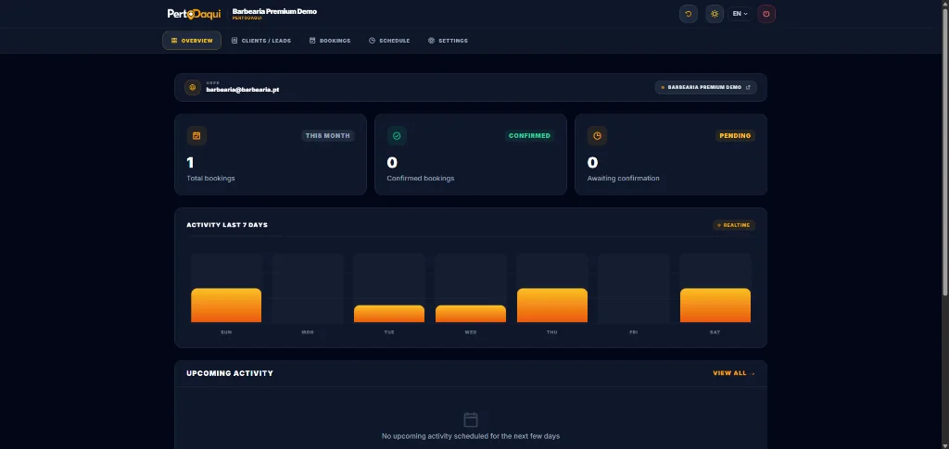Click the FRI empty chart column

(x=634, y=288)
